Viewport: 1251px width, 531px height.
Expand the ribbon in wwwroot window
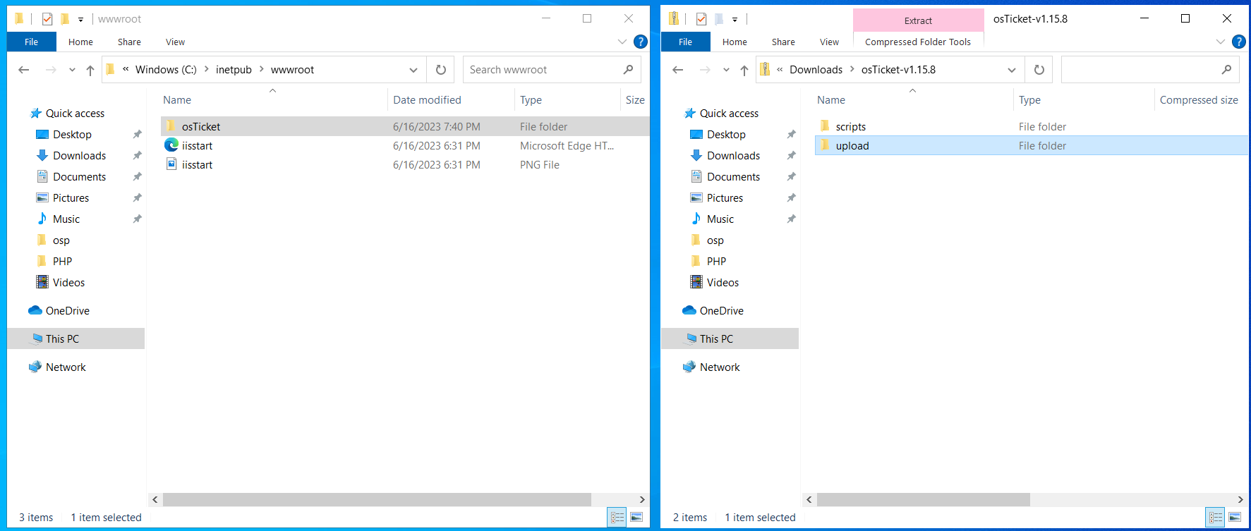pyautogui.click(x=622, y=42)
